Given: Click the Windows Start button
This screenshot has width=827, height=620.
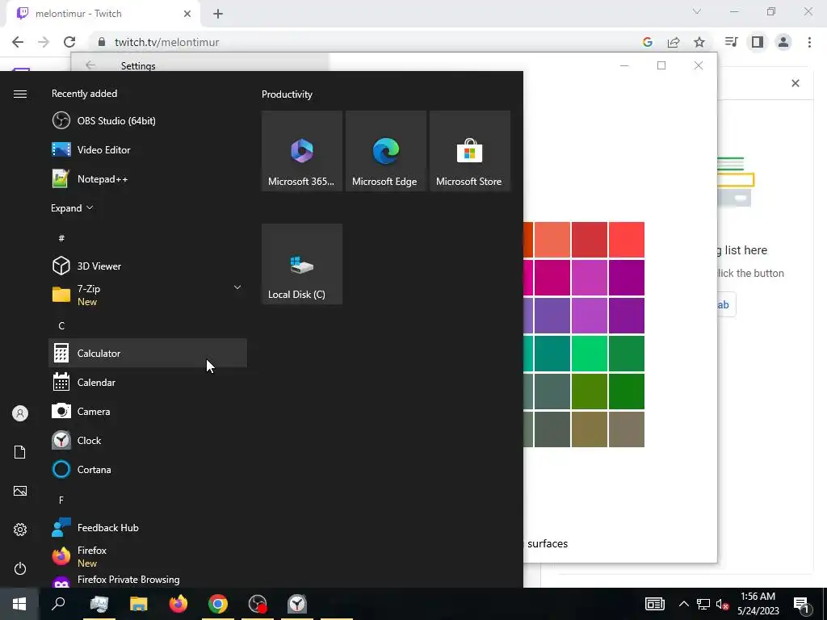Looking at the screenshot, I should (x=19, y=604).
